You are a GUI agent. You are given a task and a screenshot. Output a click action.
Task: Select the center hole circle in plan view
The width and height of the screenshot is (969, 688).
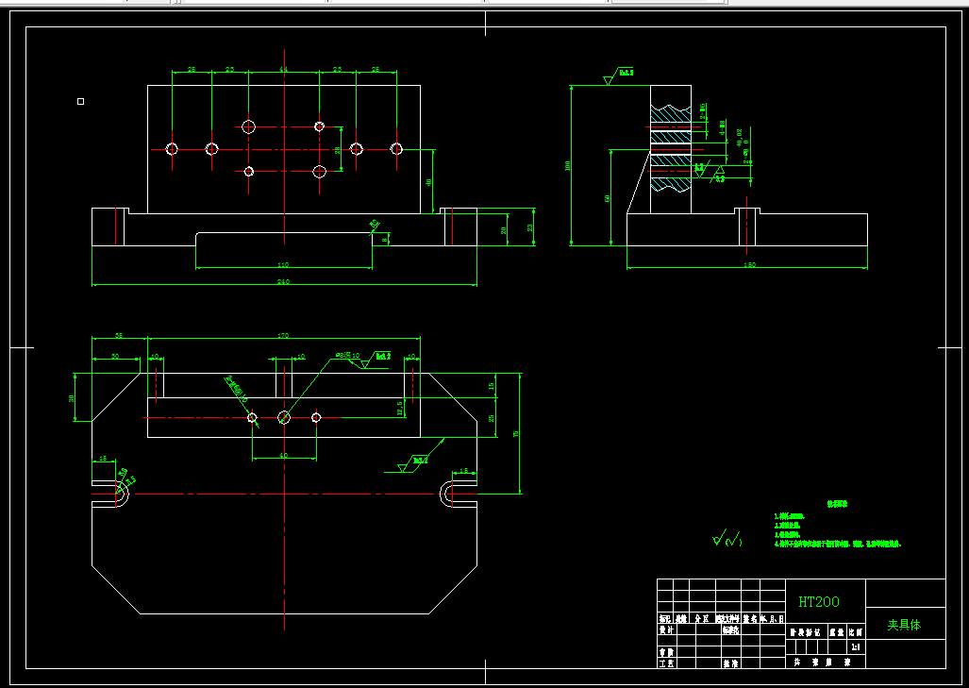pos(284,418)
